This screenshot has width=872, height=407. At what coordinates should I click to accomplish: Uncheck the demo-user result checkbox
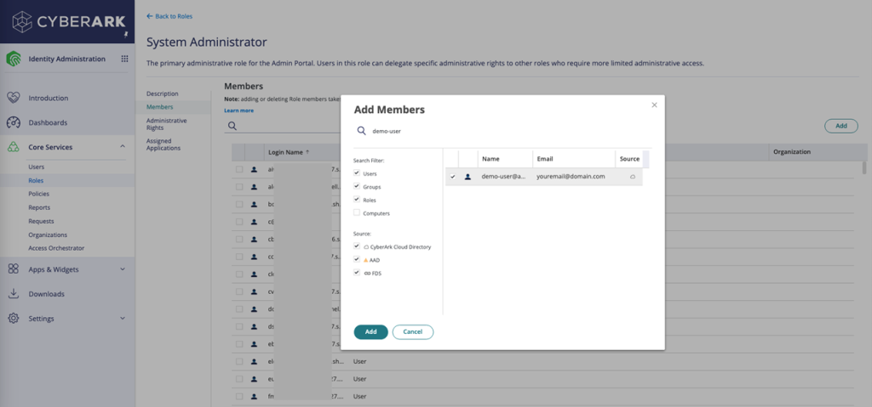[x=453, y=177]
